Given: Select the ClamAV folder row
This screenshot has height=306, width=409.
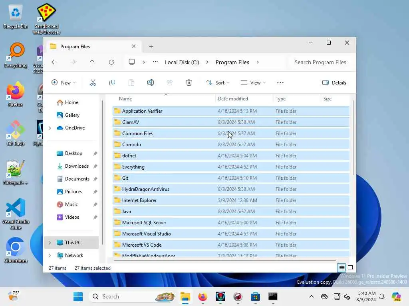Looking at the screenshot, I should coord(231,122).
